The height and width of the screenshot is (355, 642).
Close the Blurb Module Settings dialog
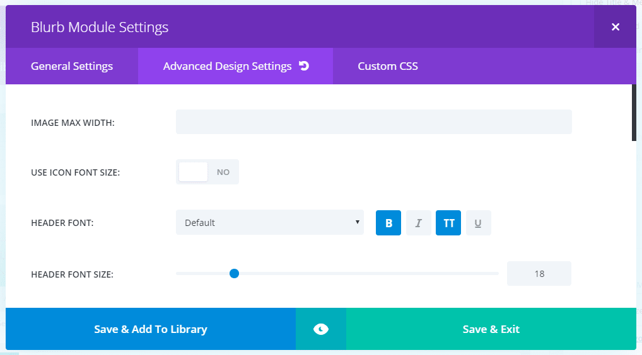[615, 27]
